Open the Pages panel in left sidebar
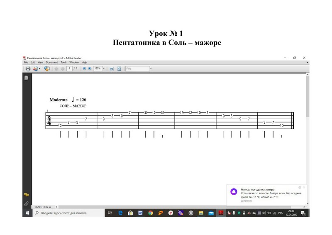The width and height of the screenshot is (332, 235). tap(26, 78)
